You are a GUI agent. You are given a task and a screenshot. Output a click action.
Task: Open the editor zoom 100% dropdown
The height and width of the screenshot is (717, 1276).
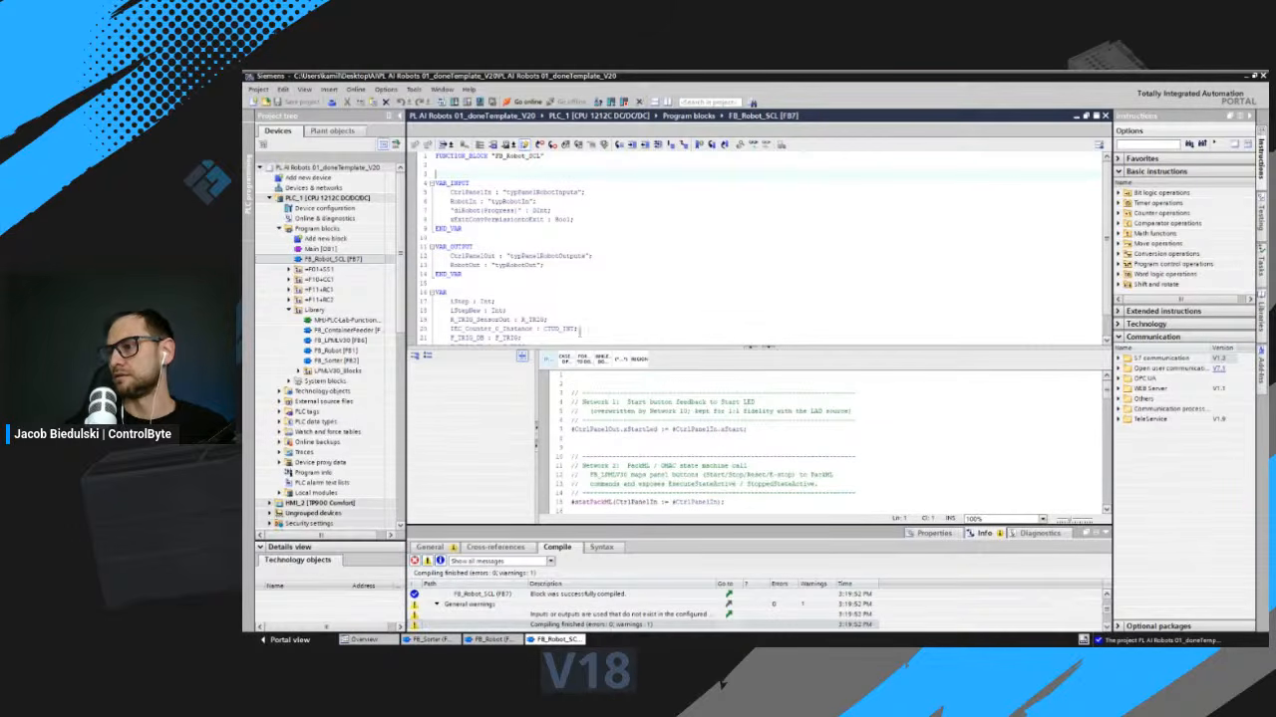point(1043,519)
